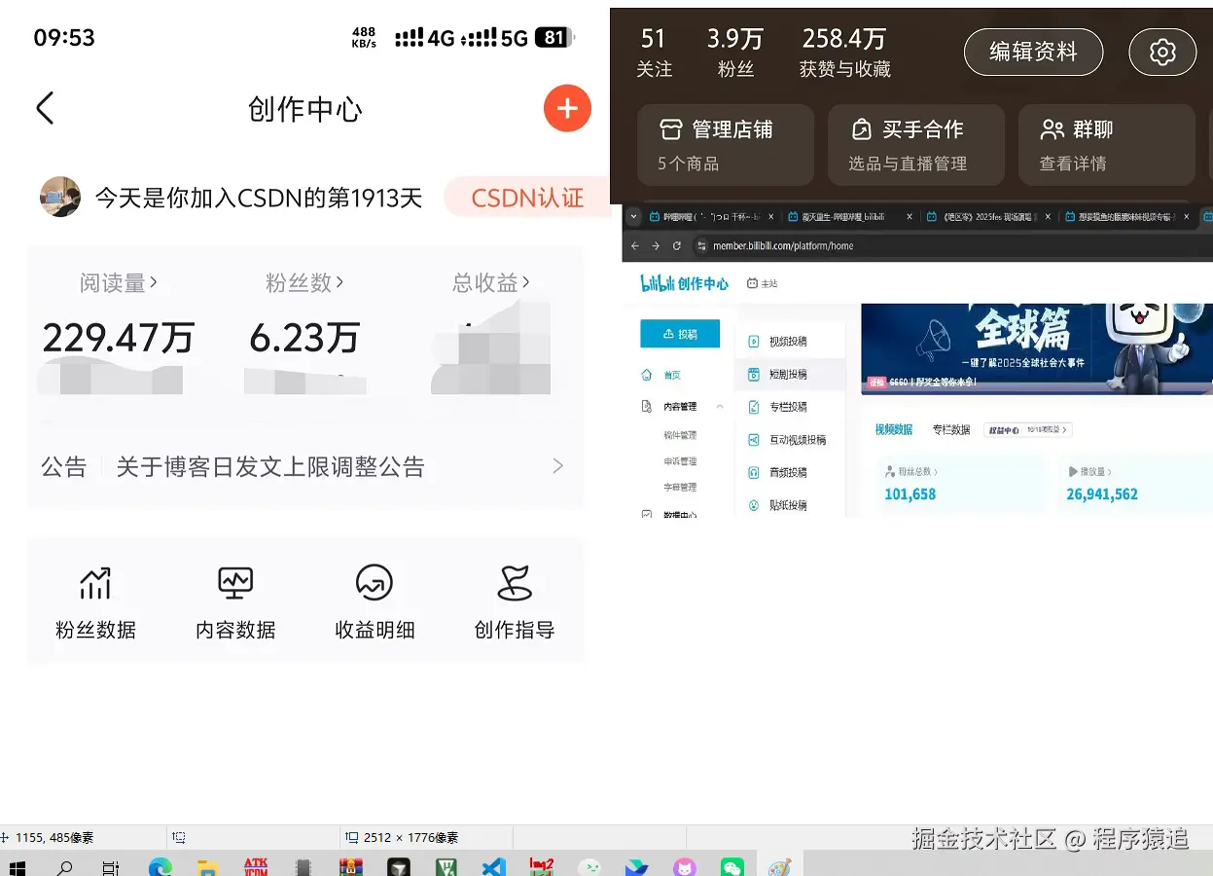Choose 音频投稿 from upload menu
The image size is (1213, 876).
point(790,472)
